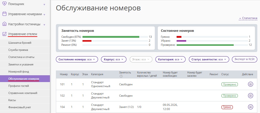This screenshot has height=113, width=260.
Task: Click the Грязно status badge for room 104
Action: (x=227, y=107)
